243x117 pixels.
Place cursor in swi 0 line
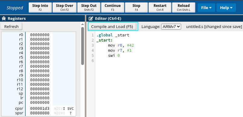(114, 56)
